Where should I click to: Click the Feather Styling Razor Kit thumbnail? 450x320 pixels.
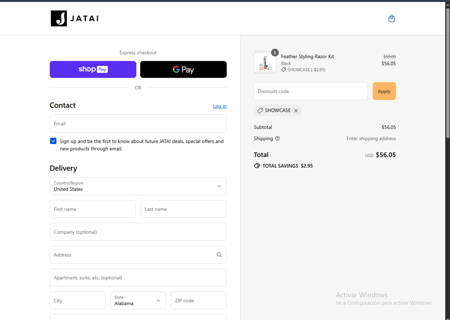265,62
